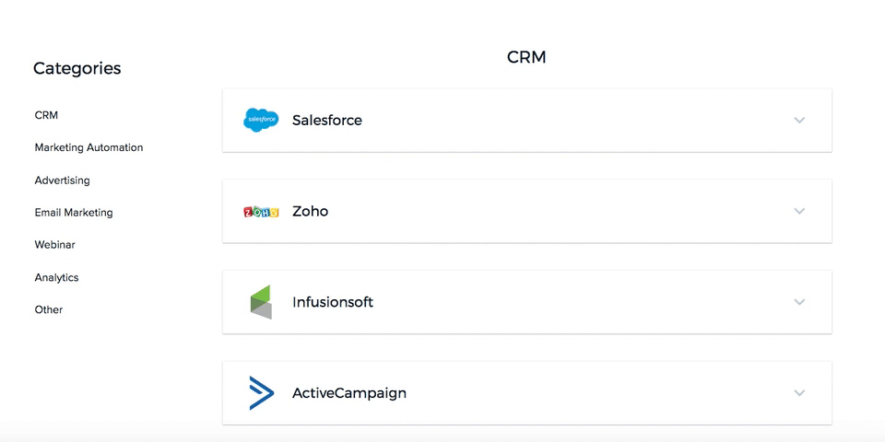Click the Salesforce cloud logo
This screenshot has height=442, width=885.
(261, 120)
